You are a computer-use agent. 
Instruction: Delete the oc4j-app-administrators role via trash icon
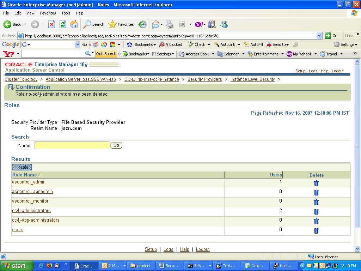[316, 221]
